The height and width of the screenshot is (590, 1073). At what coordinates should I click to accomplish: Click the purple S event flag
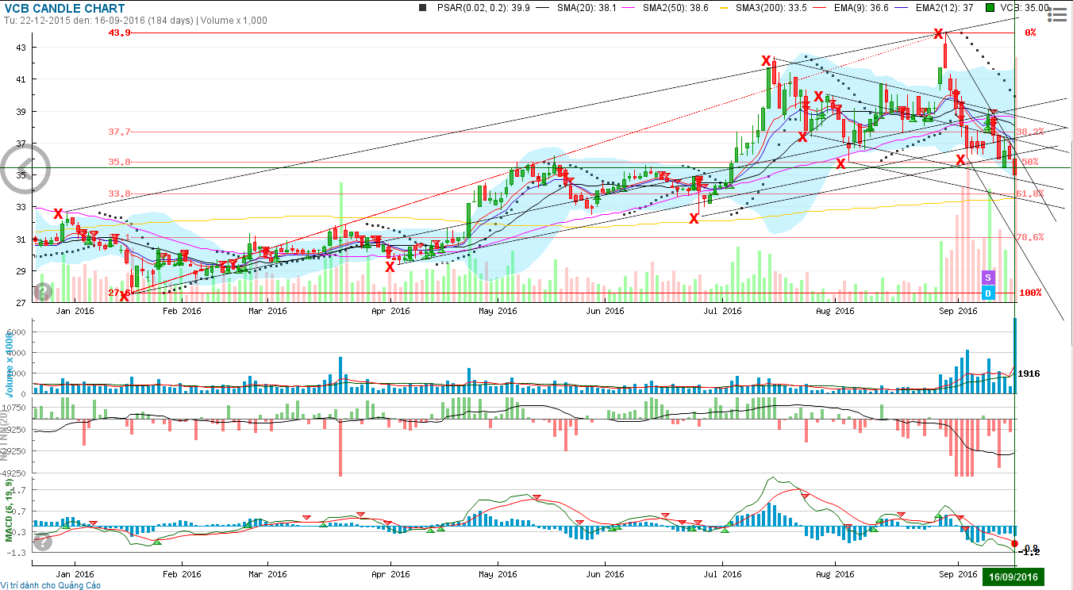click(x=988, y=277)
